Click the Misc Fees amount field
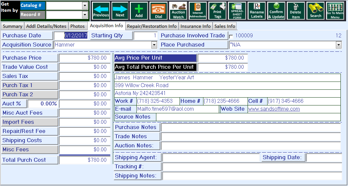This screenshot has height=186, width=348. click(85, 150)
